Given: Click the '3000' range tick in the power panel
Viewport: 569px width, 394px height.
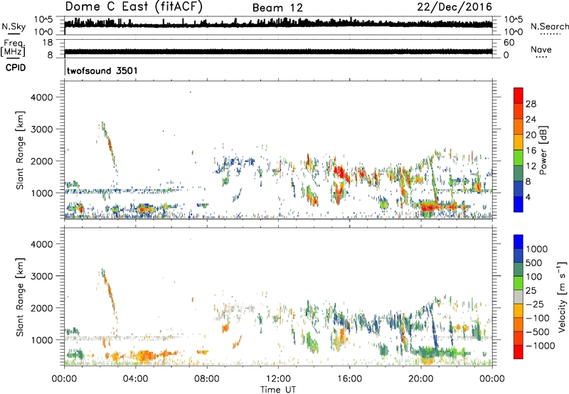Looking at the screenshot, I should click(x=42, y=129).
